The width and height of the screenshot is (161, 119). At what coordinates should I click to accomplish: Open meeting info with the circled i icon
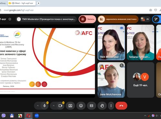[x=10, y=19]
